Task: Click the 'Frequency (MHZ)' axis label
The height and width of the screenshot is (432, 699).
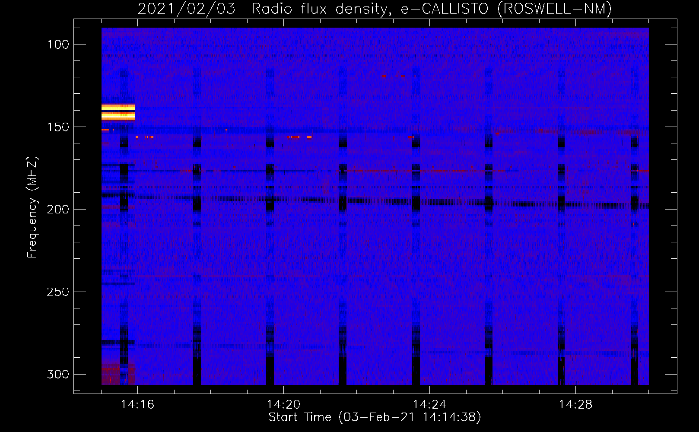Action: (32, 207)
